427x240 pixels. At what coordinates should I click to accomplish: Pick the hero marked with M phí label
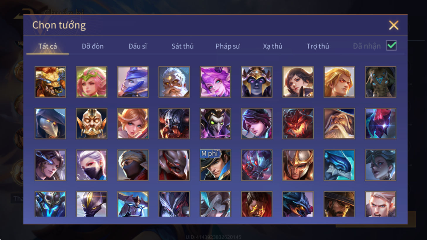pos(215,165)
